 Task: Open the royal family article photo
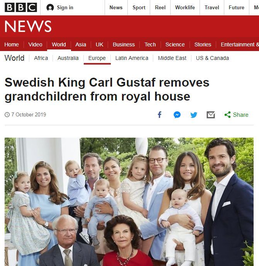pyautogui.click(x=129, y=202)
